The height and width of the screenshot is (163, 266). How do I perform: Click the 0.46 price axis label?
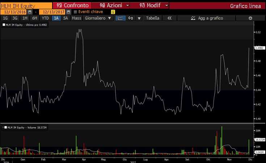258,76
